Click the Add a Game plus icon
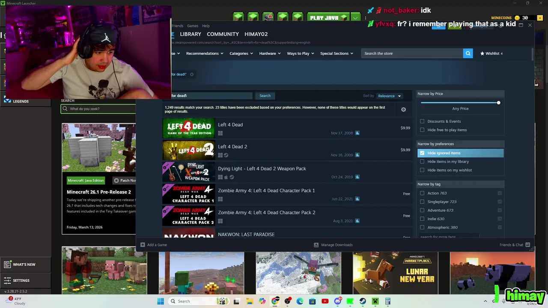 143,245
